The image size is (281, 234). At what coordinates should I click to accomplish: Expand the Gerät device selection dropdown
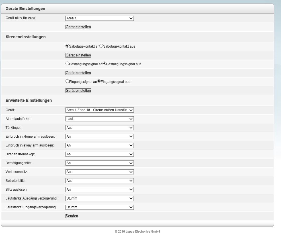click(99, 110)
